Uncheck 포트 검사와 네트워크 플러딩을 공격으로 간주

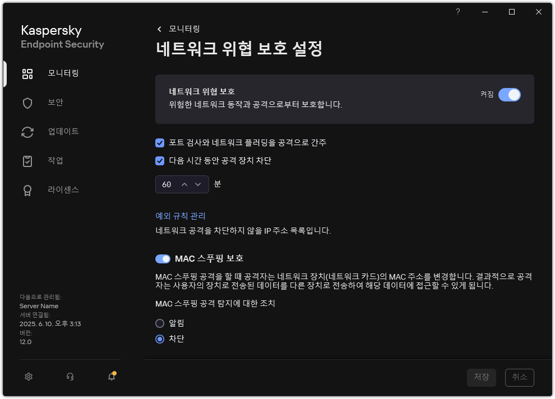click(x=159, y=143)
